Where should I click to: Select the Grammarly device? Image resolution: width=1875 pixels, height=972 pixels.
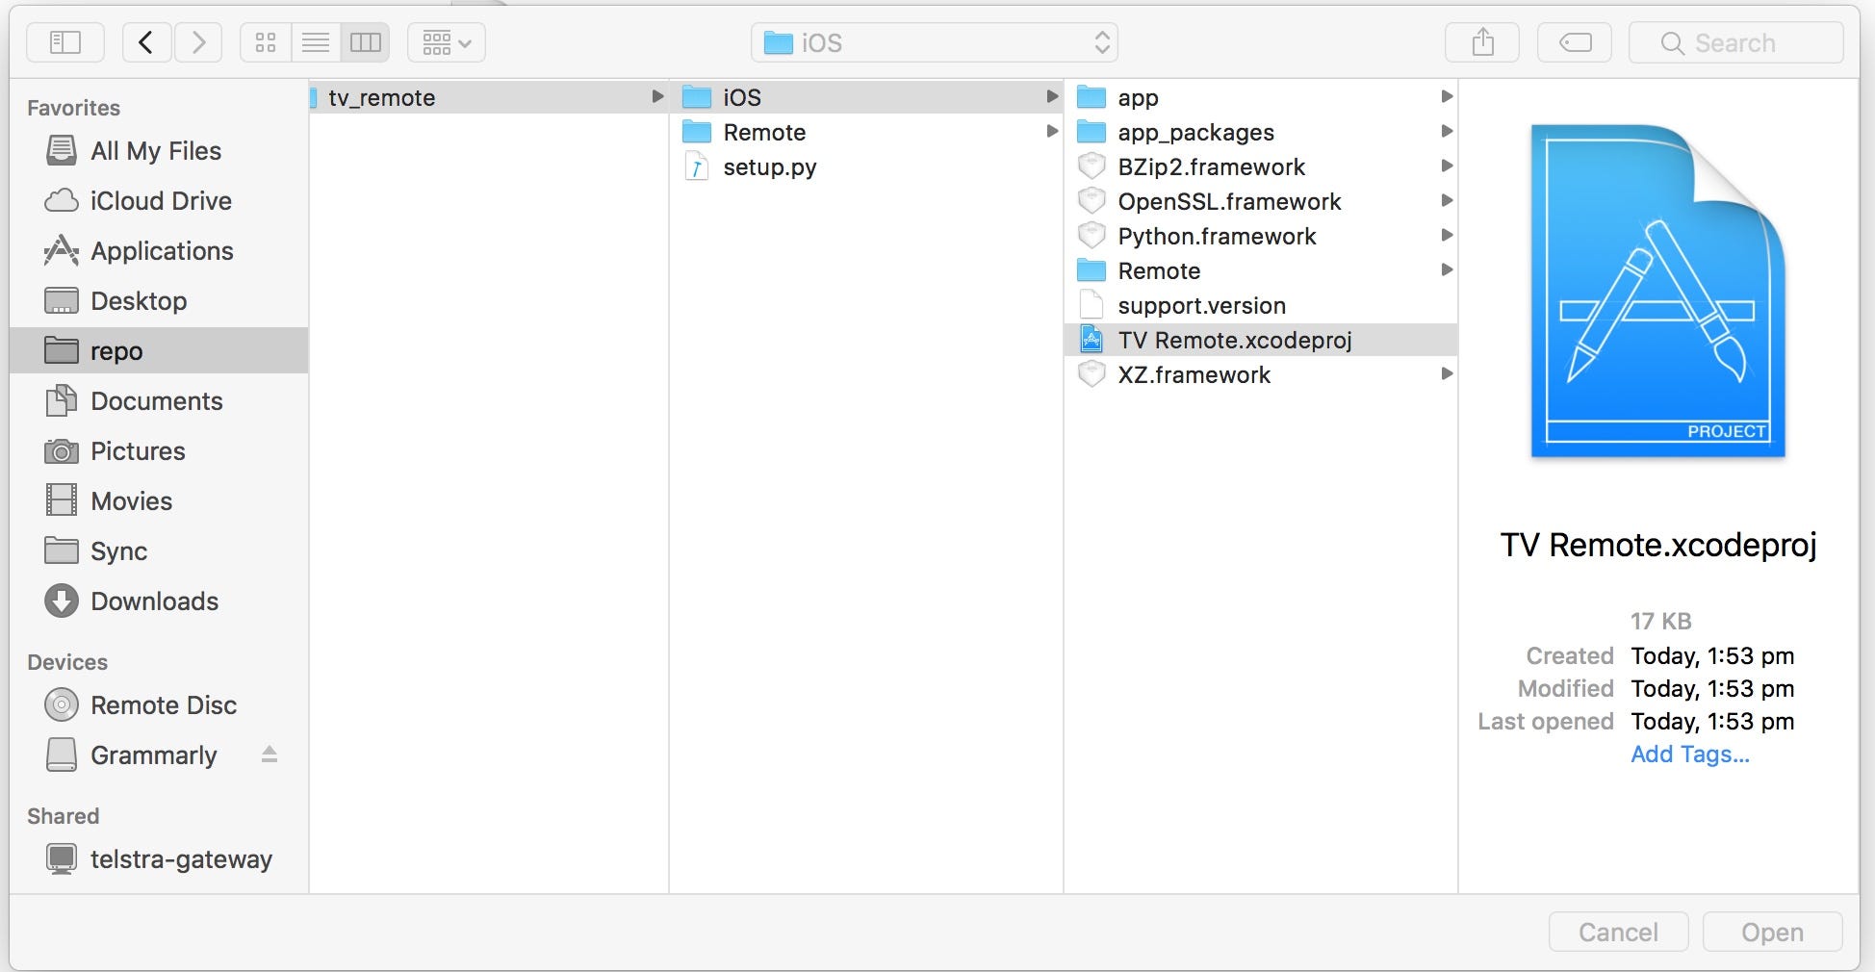pos(159,755)
